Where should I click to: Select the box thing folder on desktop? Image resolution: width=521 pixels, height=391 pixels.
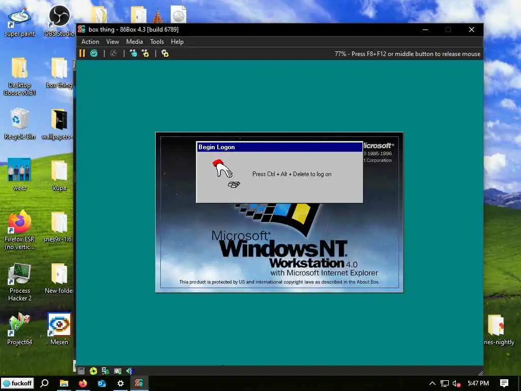click(59, 72)
